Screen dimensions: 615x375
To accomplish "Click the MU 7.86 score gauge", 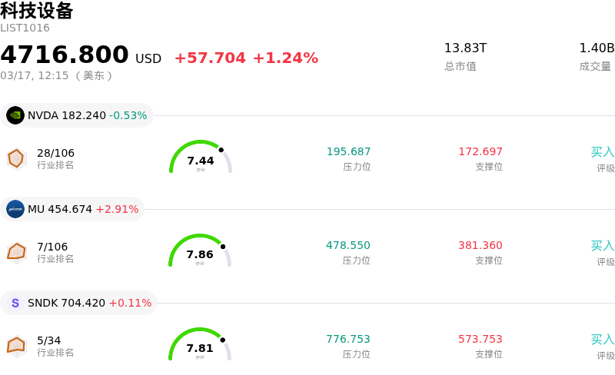I will [x=201, y=252].
